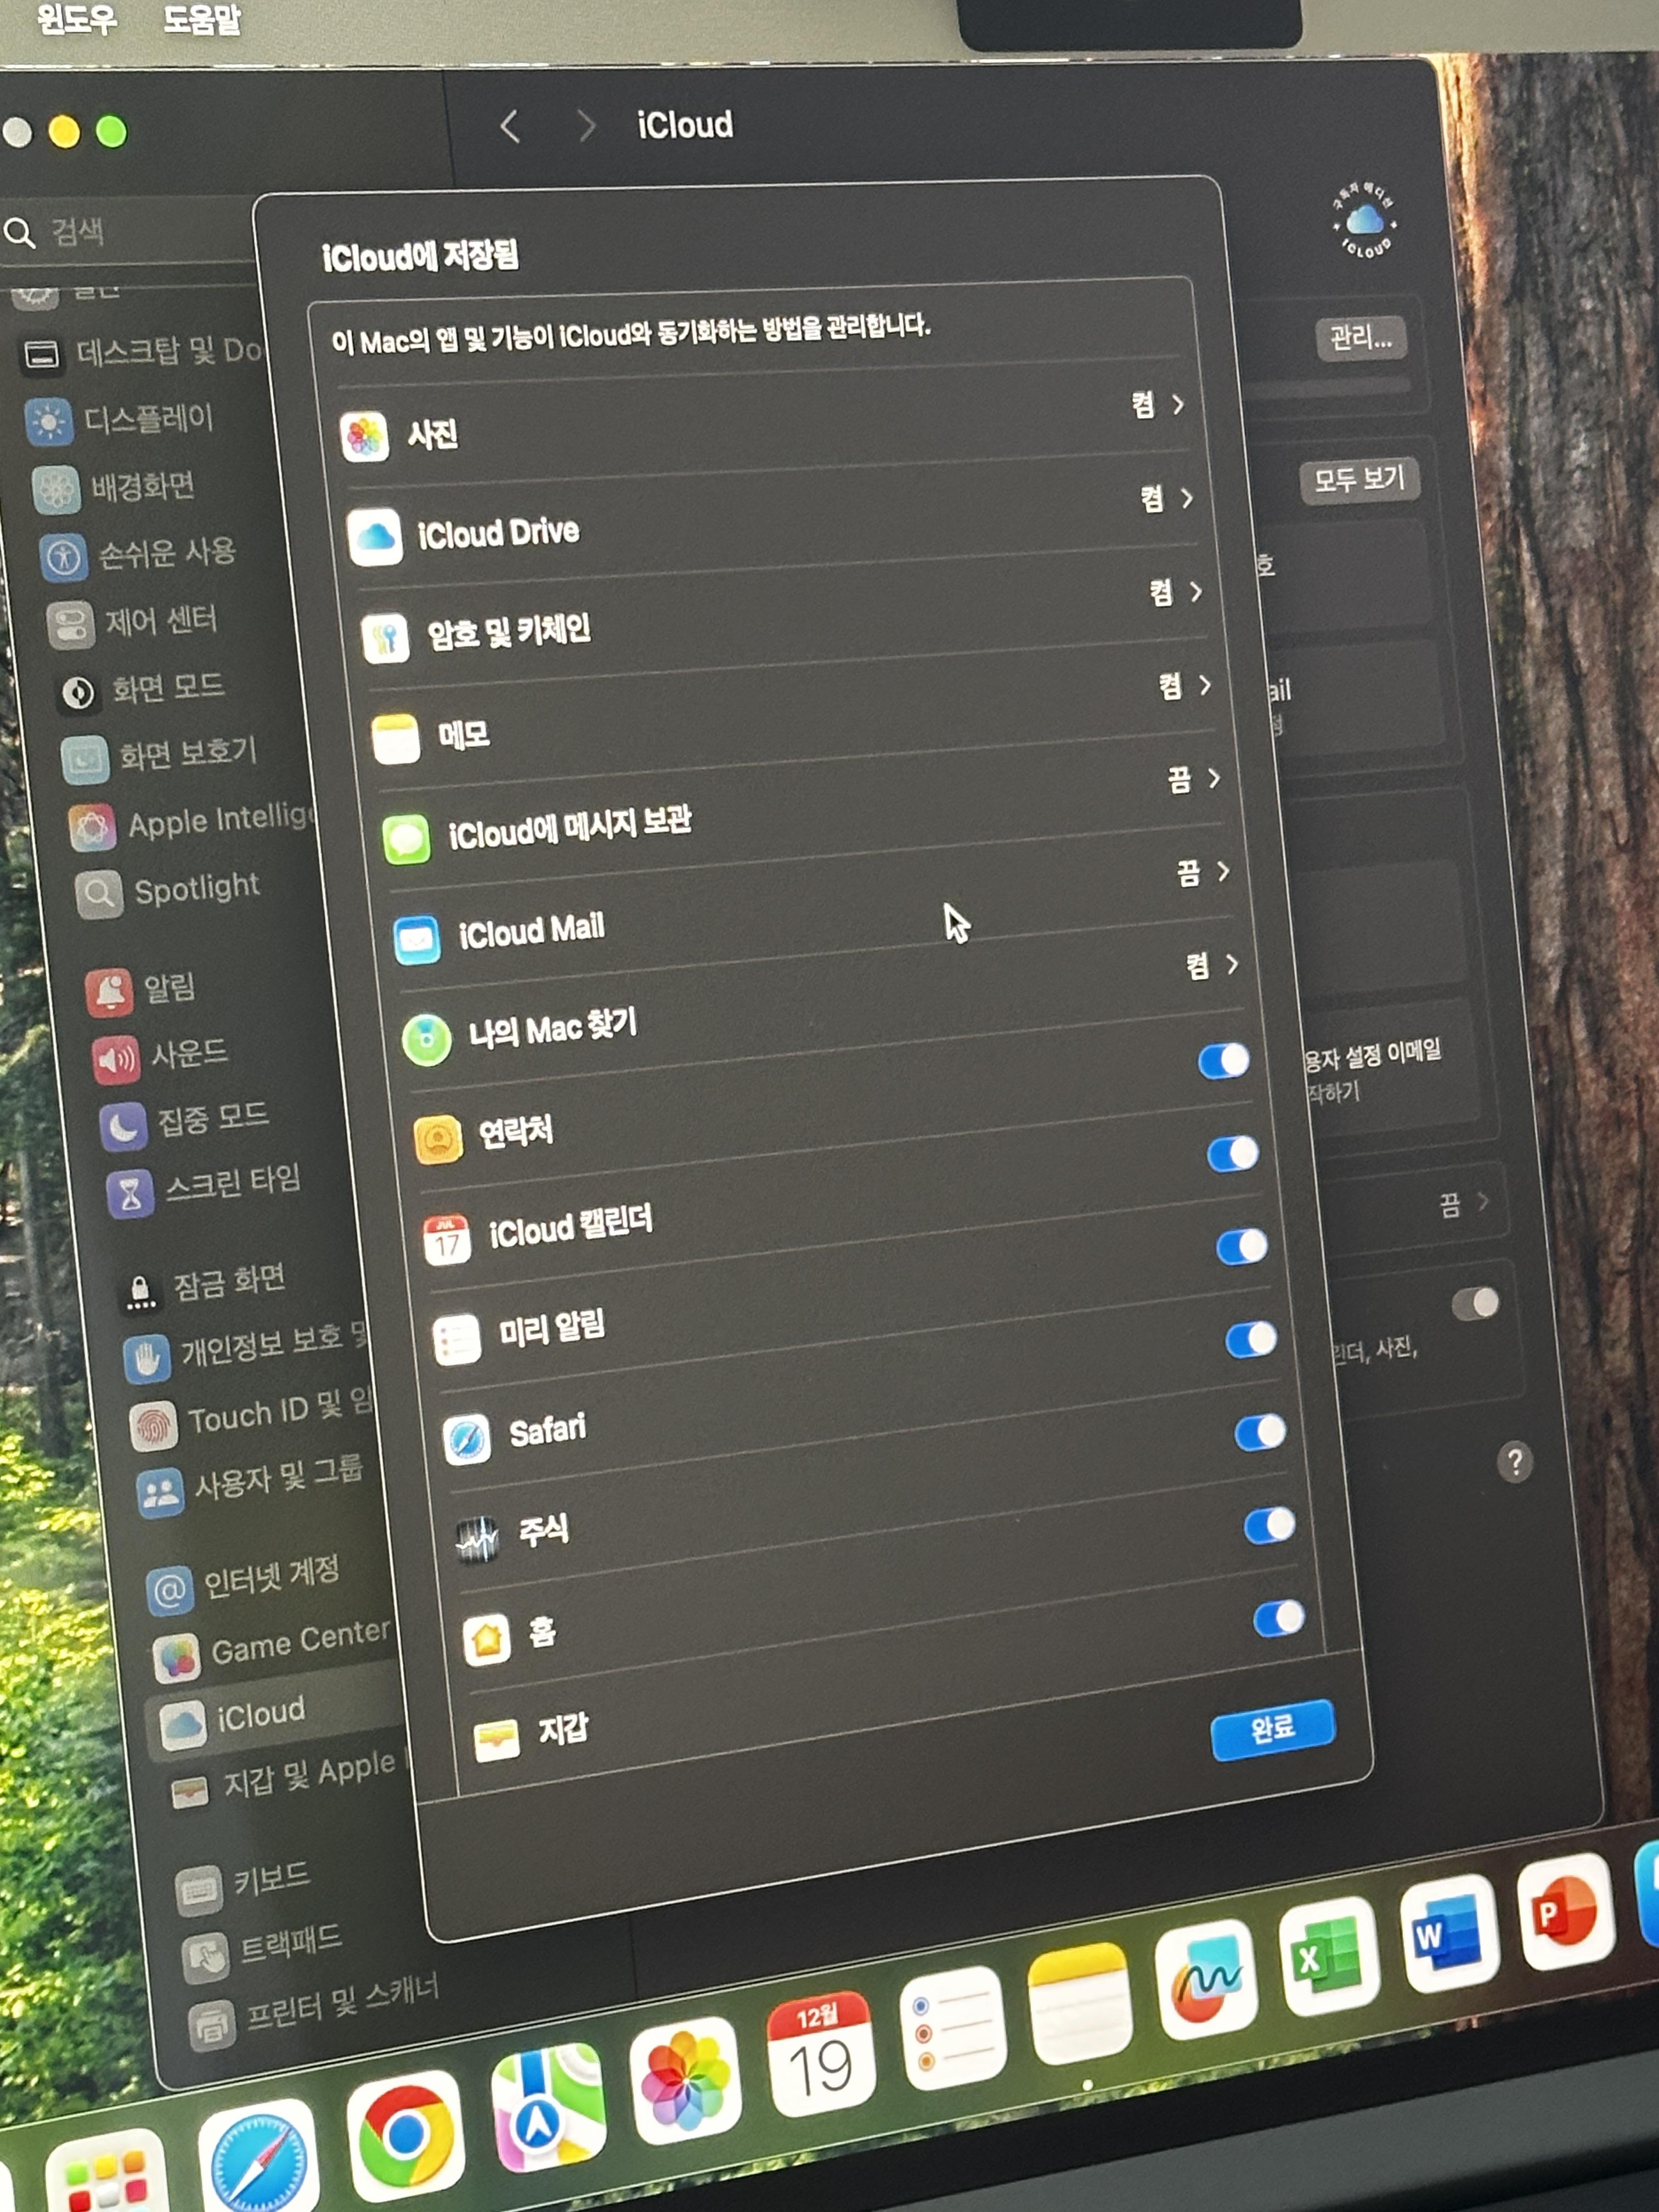Click the 관리... button
Viewport: 1659px width, 2212px height.
1361,338
